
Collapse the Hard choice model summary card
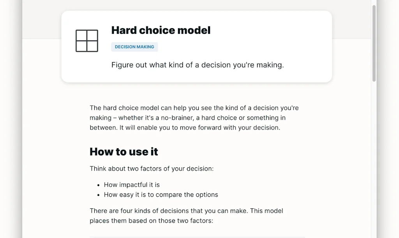[x=196, y=46]
